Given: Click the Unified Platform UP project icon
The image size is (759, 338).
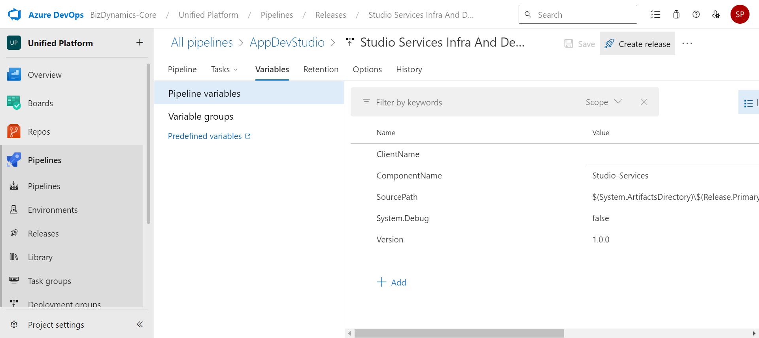Looking at the screenshot, I should coord(14,43).
